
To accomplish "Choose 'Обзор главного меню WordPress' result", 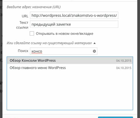I will pos(70,68).
